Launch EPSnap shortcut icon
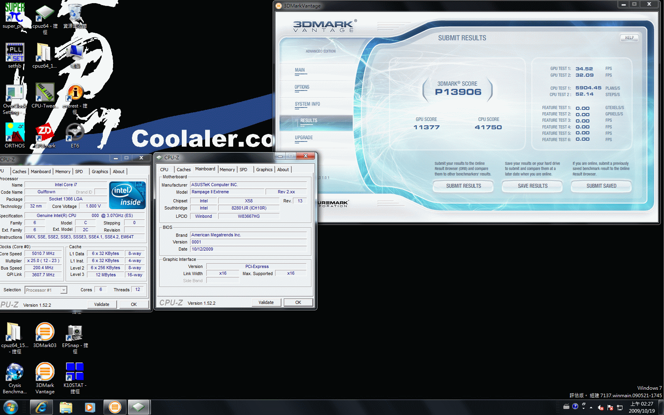 pyautogui.click(x=75, y=338)
